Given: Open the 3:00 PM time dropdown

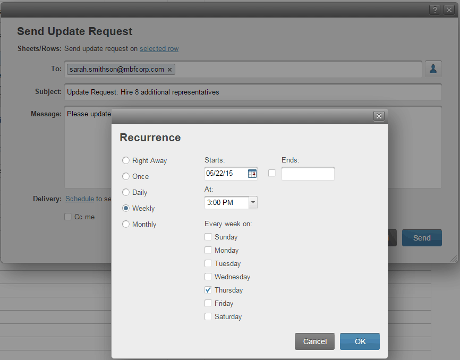Looking at the screenshot, I should [x=253, y=202].
